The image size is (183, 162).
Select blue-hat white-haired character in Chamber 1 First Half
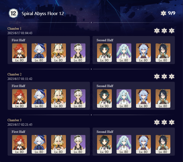click(x=39, y=53)
